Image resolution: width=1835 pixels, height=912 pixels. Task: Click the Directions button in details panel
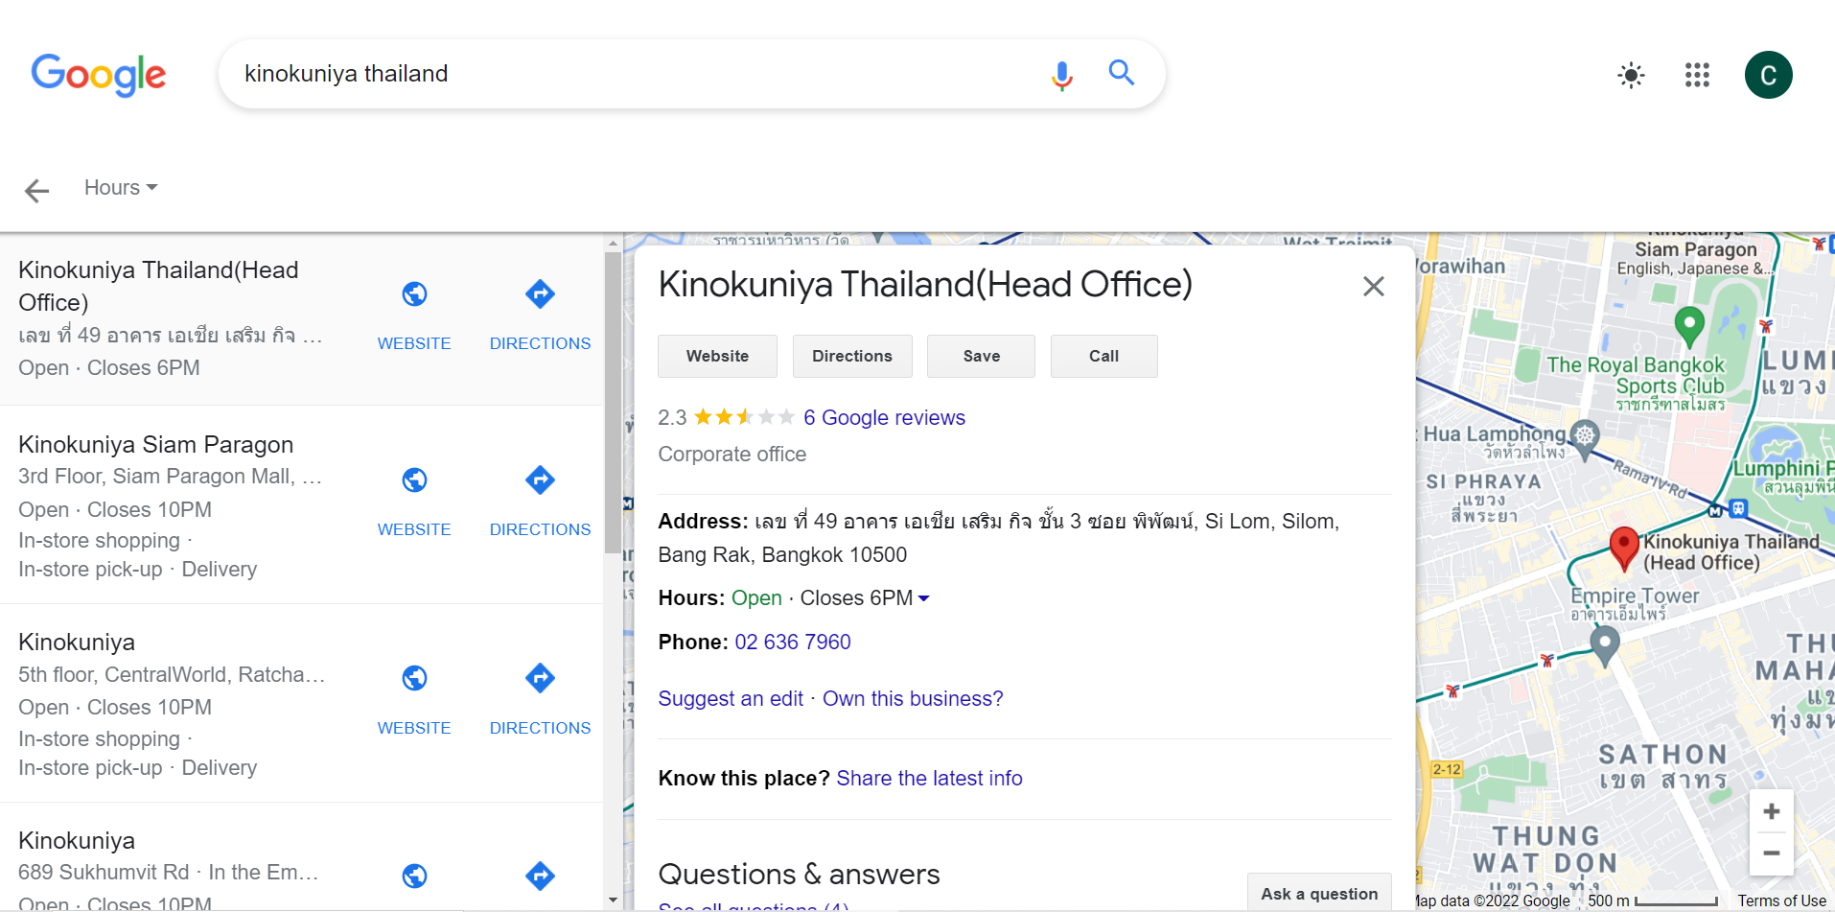(x=852, y=356)
